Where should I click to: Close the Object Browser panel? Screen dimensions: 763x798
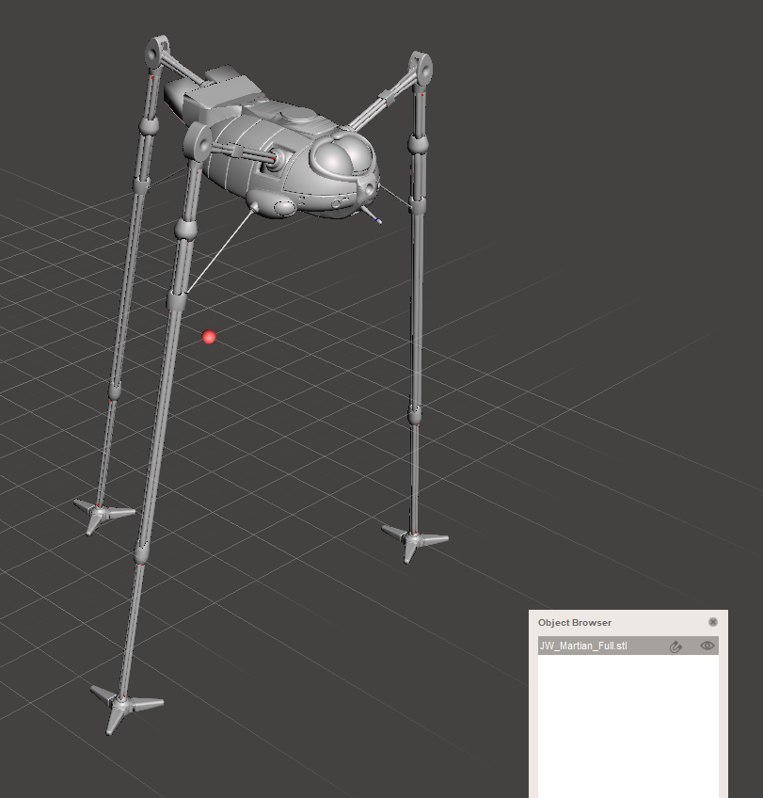pos(712,622)
